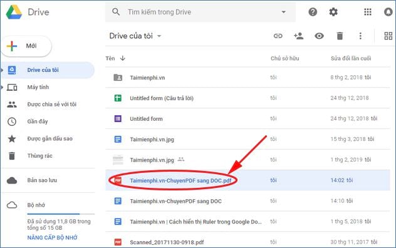Screen dimensions: 396x248
Task: Click NÂNG CẤP BỘ NHỚ link
Action: (x=52, y=237)
